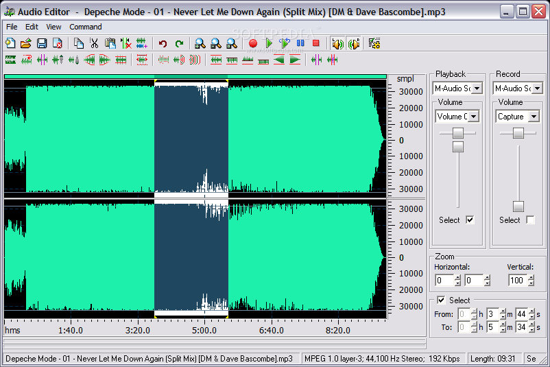Click the Vertical zoom field showing 100
Screen dimensions: 550x367
[518, 281]
